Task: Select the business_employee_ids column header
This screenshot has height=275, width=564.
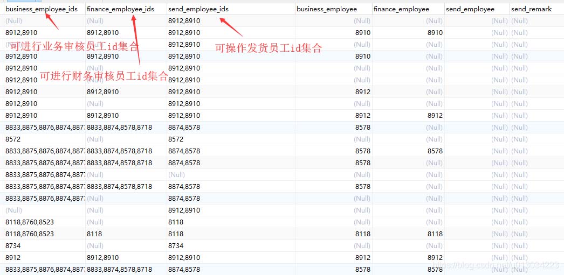Action: pyautogui.click(x=45, y=9)
